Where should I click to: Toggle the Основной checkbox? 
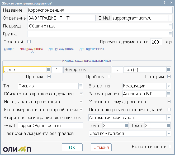(x=29, y=42)
